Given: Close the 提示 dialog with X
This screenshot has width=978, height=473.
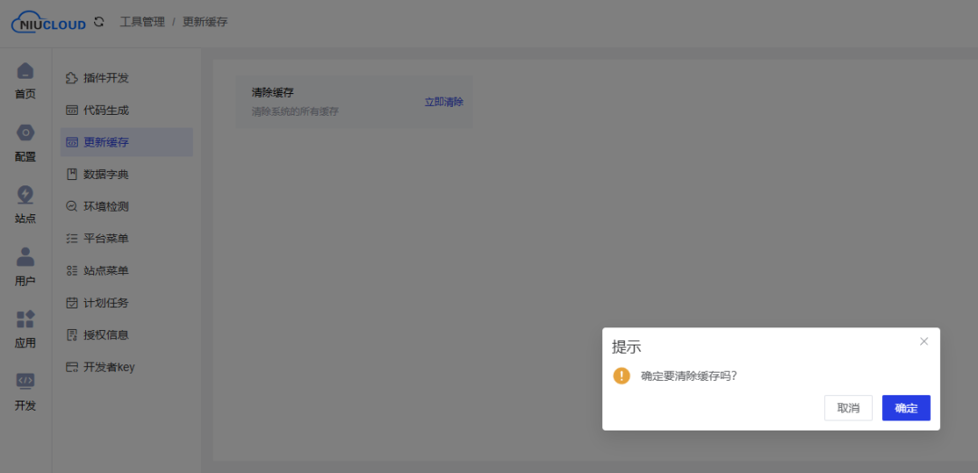Looking at the screenshot, I should pos(924,341).
